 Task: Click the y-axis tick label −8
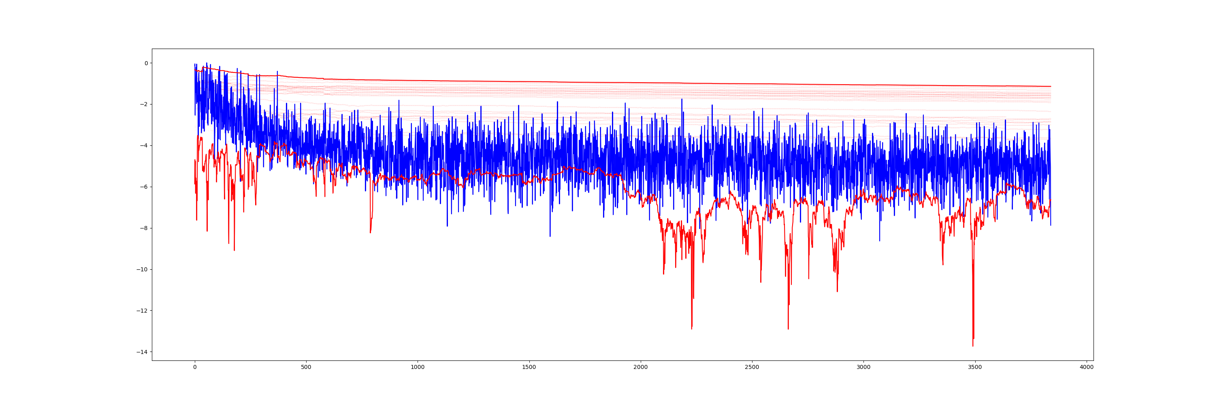coord(143,228)
